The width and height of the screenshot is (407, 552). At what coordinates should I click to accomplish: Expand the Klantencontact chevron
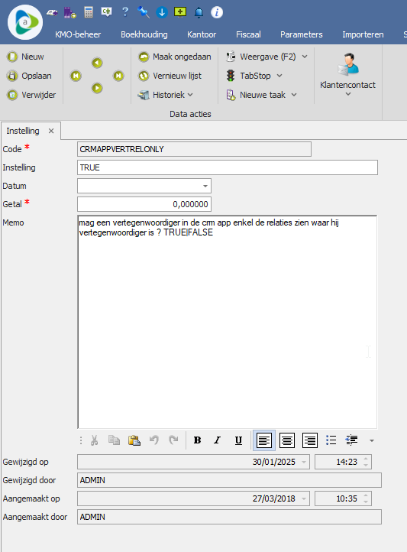point(348,94)
